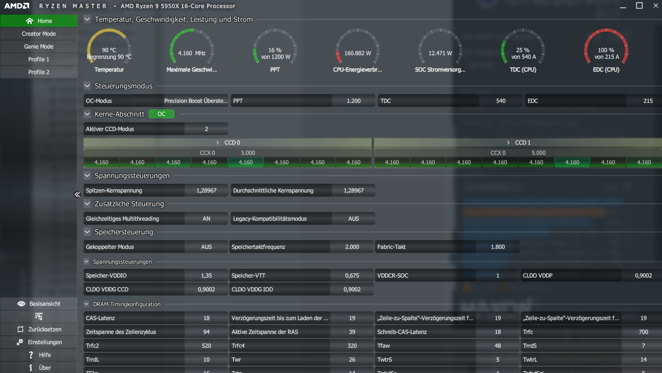Open Profile 1
The image size is (662, 373).
click(x=39, y=59)
